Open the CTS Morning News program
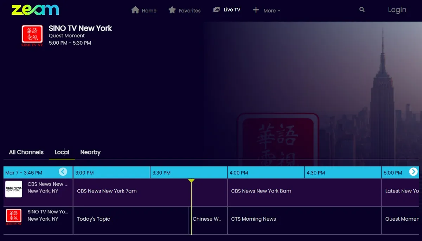 (x=305, y=220)
